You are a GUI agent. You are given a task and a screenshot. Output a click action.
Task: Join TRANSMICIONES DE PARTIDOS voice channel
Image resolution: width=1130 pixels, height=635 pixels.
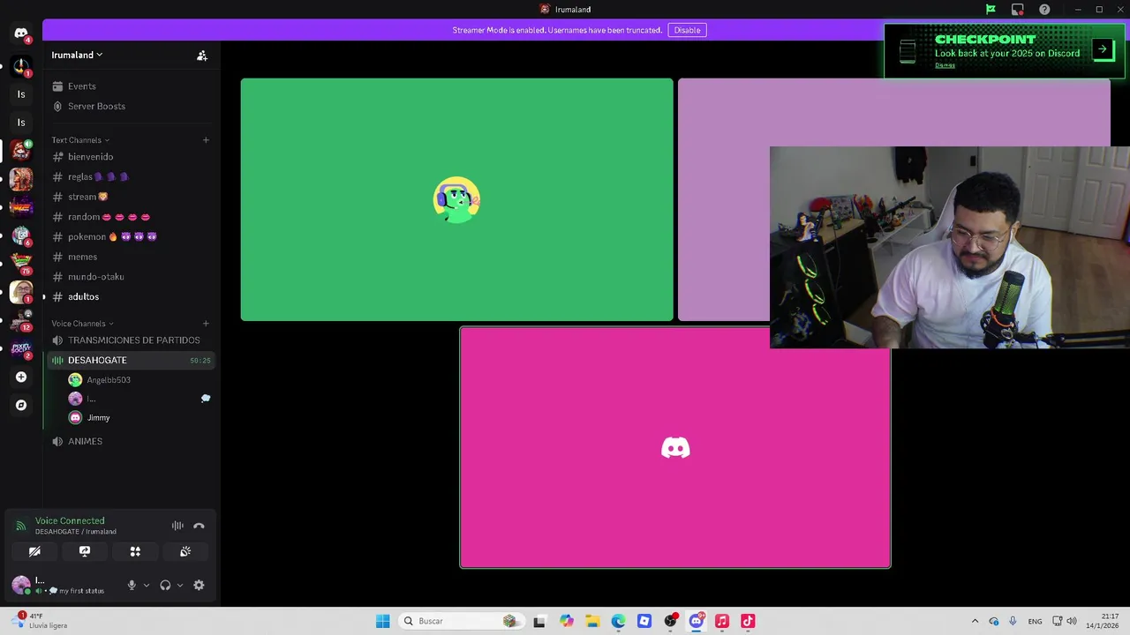(x=132, y=340)
